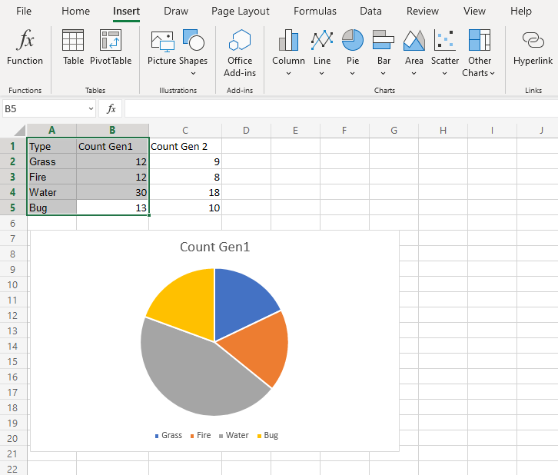Screen dimensions: 558x475
Task: Click the Water legend entry in chart
Action: [237, 435]
